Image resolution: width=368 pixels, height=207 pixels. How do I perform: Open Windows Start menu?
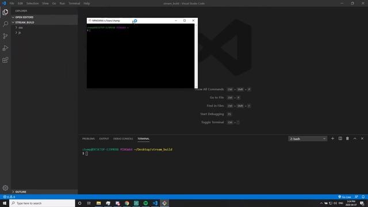click(x=5, y=203)
